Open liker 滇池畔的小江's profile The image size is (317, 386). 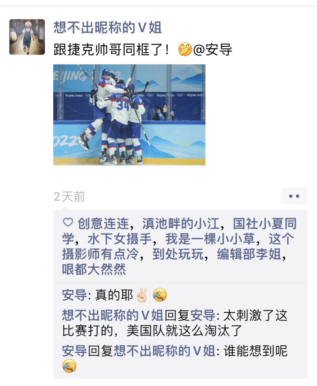click(181, 223)
